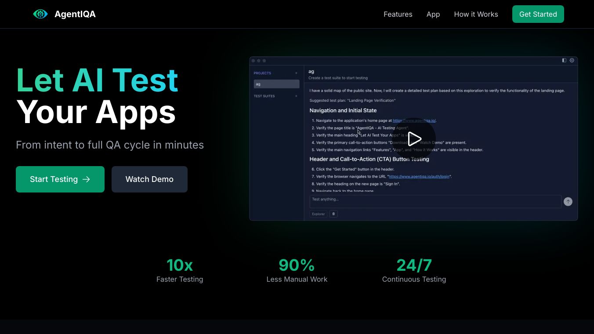The image size is (594, 334).
Task: Play the demo video preview
Action: coord(414,139)
